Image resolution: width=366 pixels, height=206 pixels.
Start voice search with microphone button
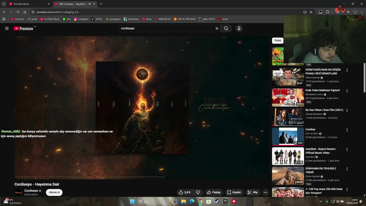pyautogui.click(x=239, y=28)
